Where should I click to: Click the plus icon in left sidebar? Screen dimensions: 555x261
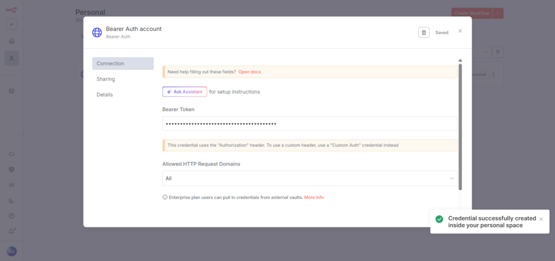tap(11, 24)
